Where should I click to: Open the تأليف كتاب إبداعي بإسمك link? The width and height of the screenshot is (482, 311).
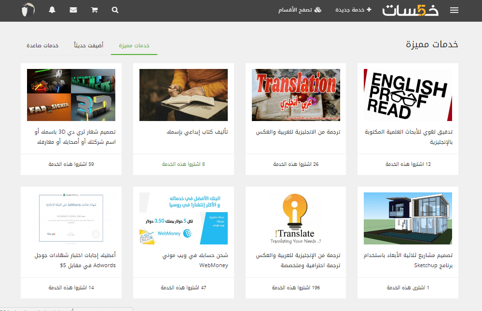197,132
